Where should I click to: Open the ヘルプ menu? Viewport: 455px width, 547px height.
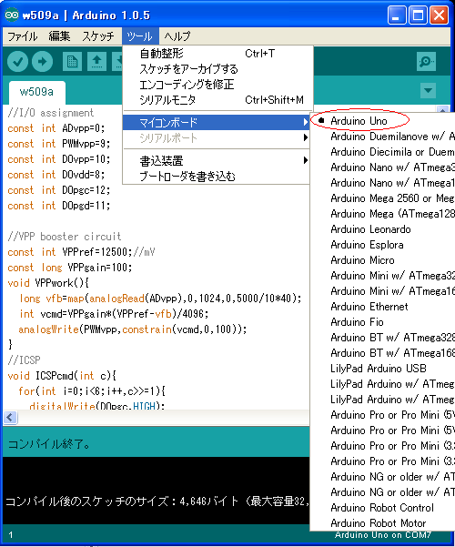177,35
